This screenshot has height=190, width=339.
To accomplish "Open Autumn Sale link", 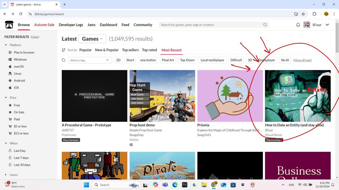I will pos(44,25).
